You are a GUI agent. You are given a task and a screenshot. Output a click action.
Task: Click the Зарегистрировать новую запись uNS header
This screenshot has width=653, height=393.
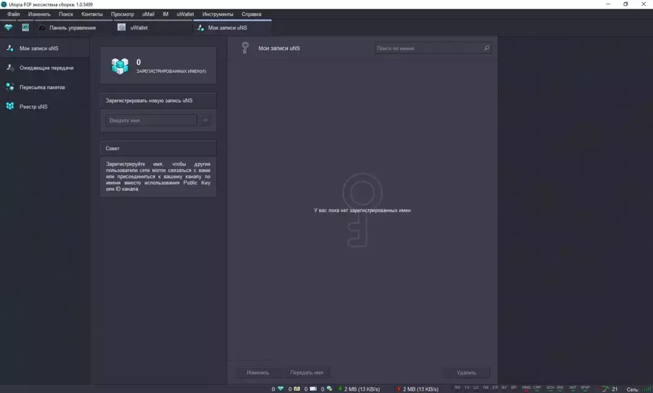click(x=158, y=101)
